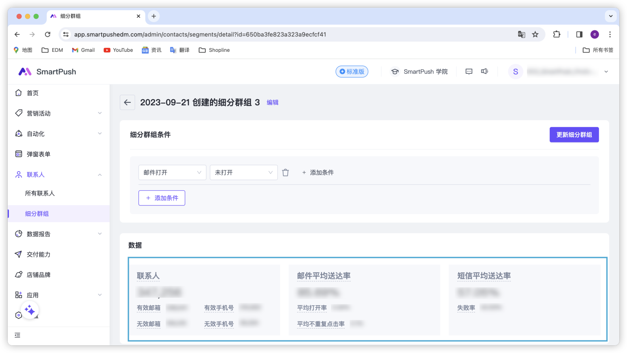
Task: Open the browser extensions puzzle icon
Action: (557, 34)
